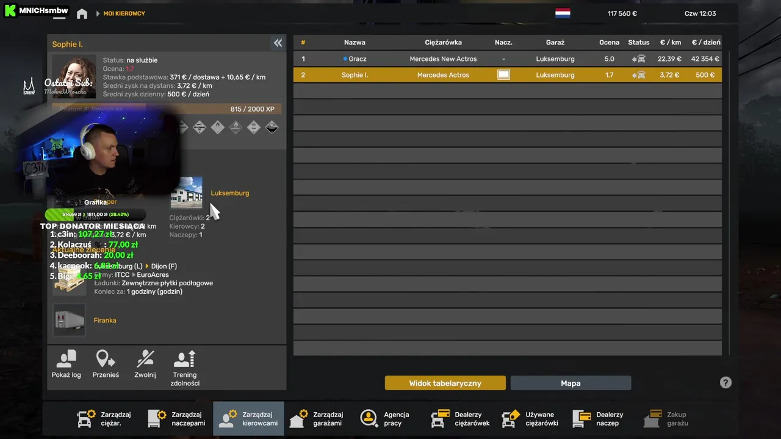Switch to the Mapa view
Image resolution: width=781 pixels, height=439 pixels.
click(x=570, y=384)
